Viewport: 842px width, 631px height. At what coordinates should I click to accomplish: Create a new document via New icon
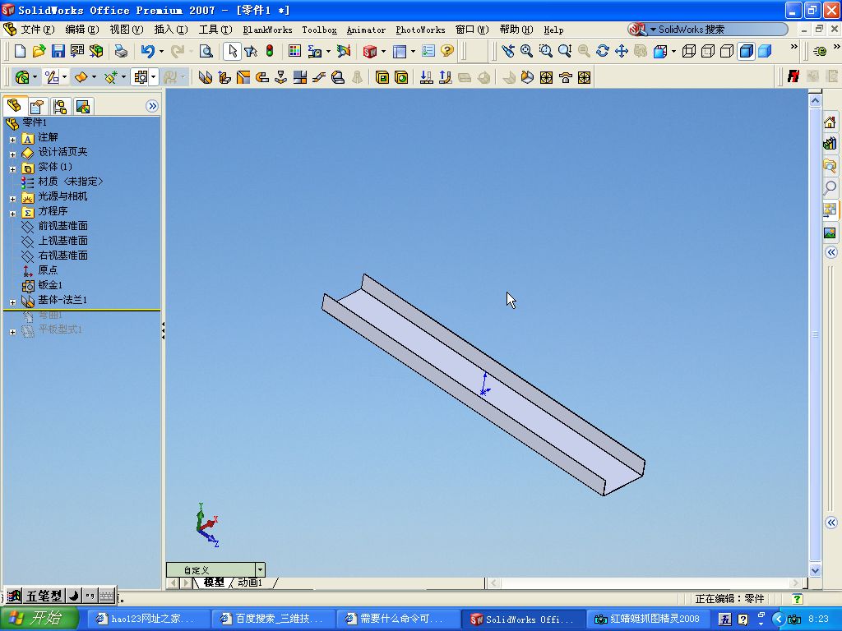coord(20,51)
